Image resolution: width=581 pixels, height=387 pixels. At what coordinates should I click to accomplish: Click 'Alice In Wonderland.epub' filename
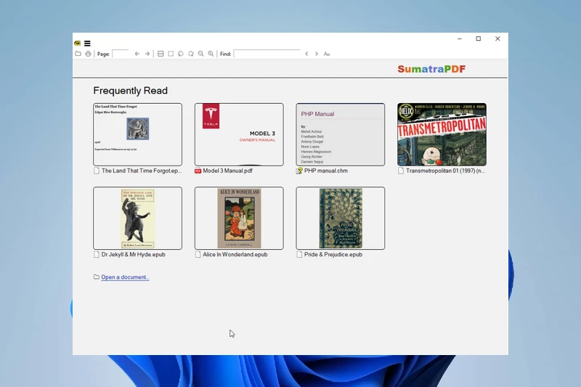point(235,254)
